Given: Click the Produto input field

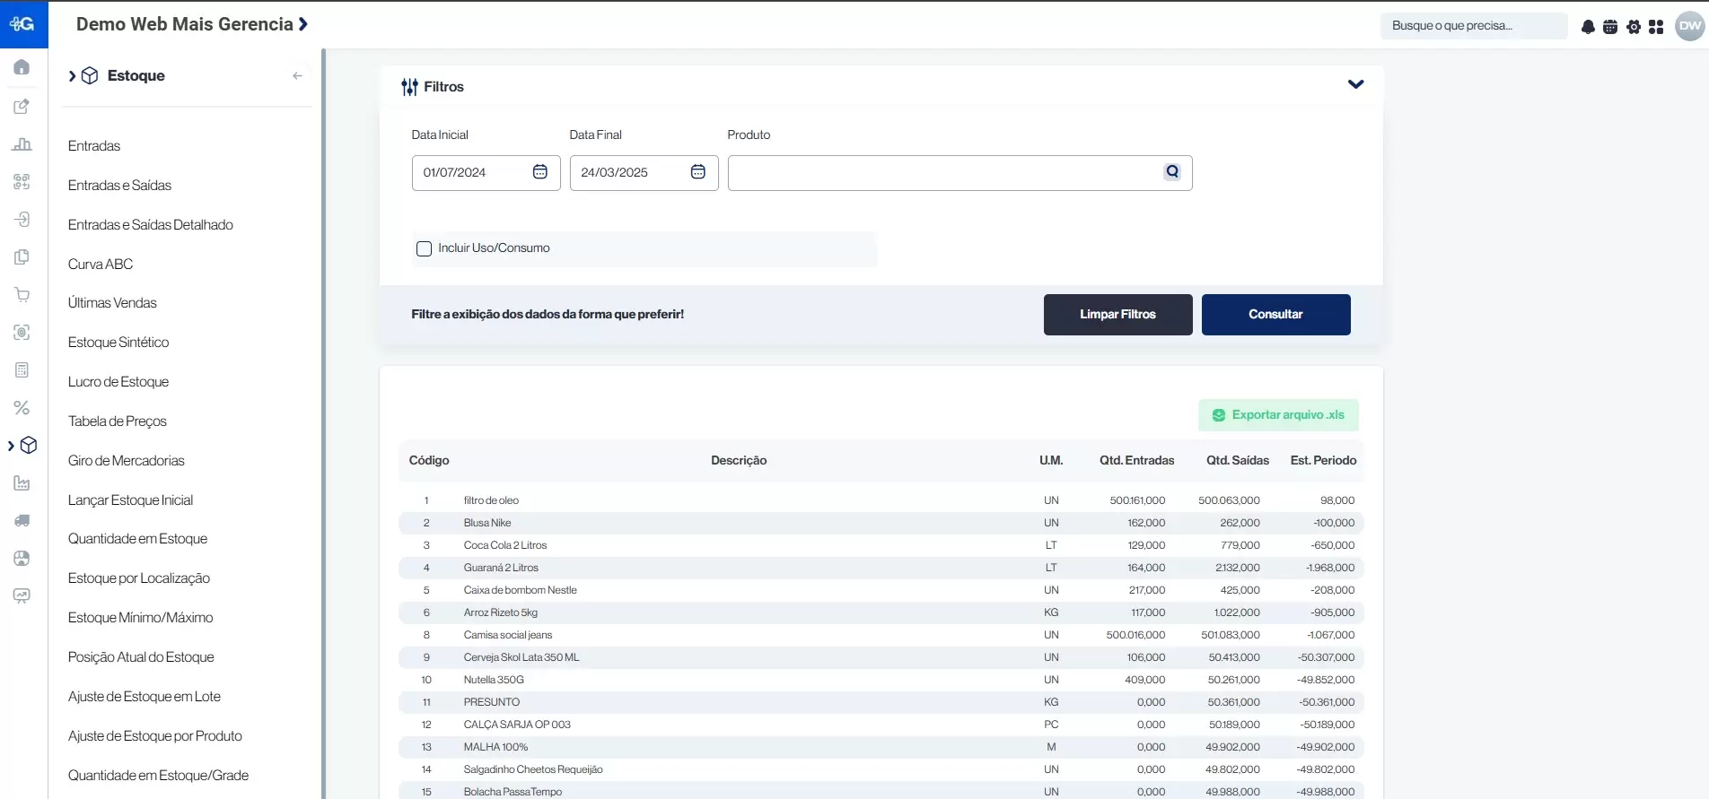Looking at the screenshot, I should tap(942, 173).
